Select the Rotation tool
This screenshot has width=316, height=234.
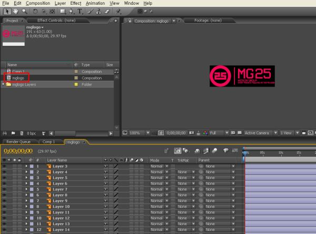(x=35, y=11)
